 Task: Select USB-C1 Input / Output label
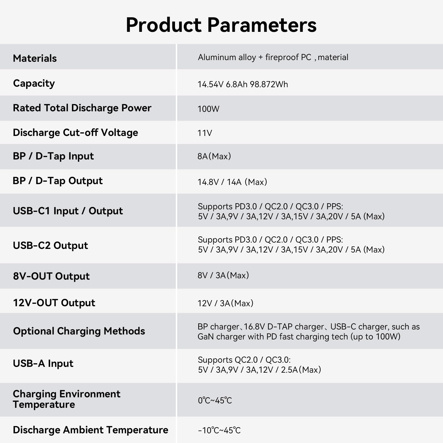(x=68, y=211)
